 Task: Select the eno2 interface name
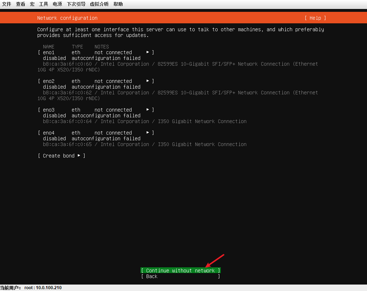point(49,81)
